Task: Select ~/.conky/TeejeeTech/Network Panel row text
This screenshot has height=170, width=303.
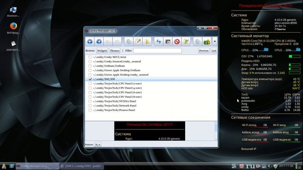Action: [x=115, y=106]
